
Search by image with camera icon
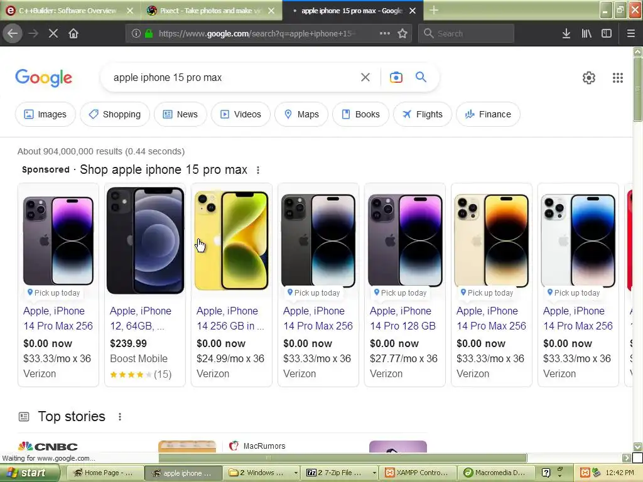(x=396, y=77)
